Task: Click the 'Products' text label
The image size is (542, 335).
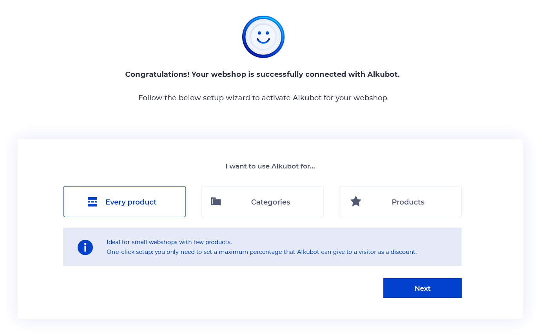Action: [x=408, y=202]
